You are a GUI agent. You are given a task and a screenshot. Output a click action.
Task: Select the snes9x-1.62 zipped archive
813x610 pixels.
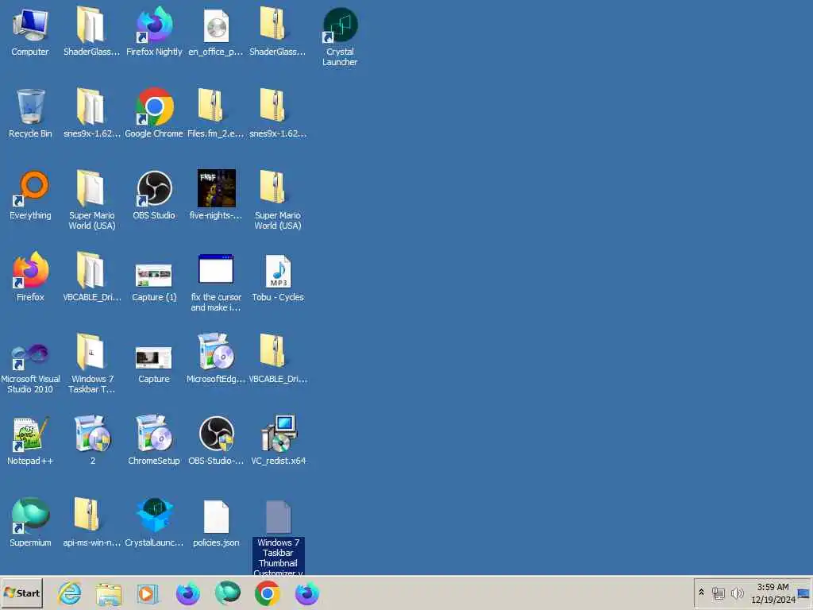click(x=278, y=113)
